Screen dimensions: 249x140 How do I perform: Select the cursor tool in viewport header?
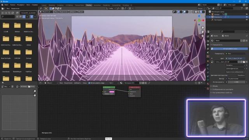point(46,9)
